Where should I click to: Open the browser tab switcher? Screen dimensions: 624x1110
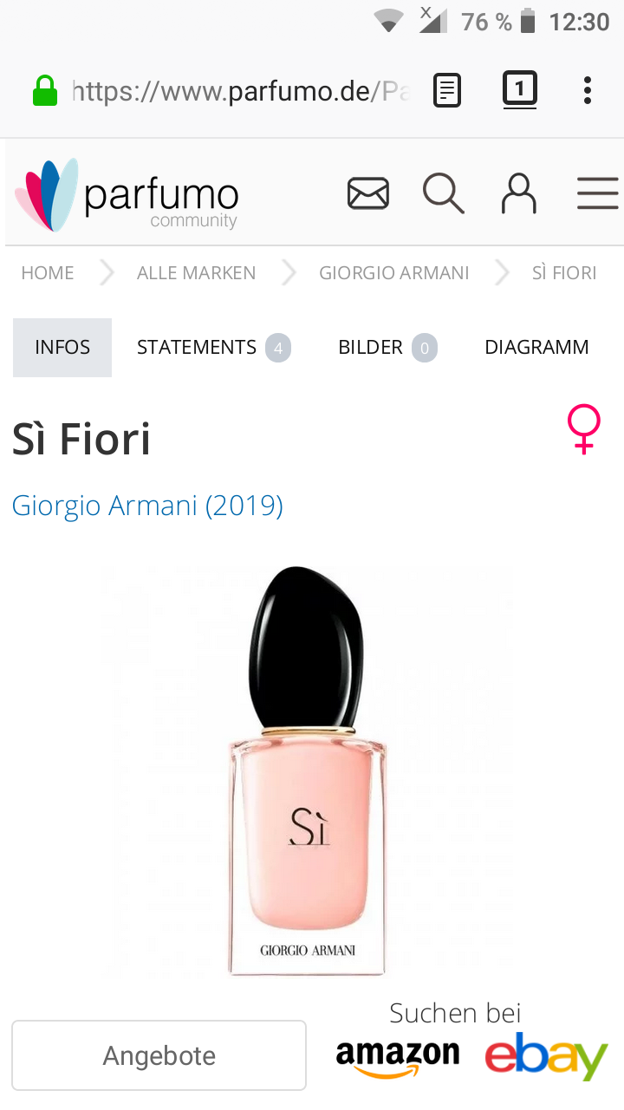pos(520,89)
